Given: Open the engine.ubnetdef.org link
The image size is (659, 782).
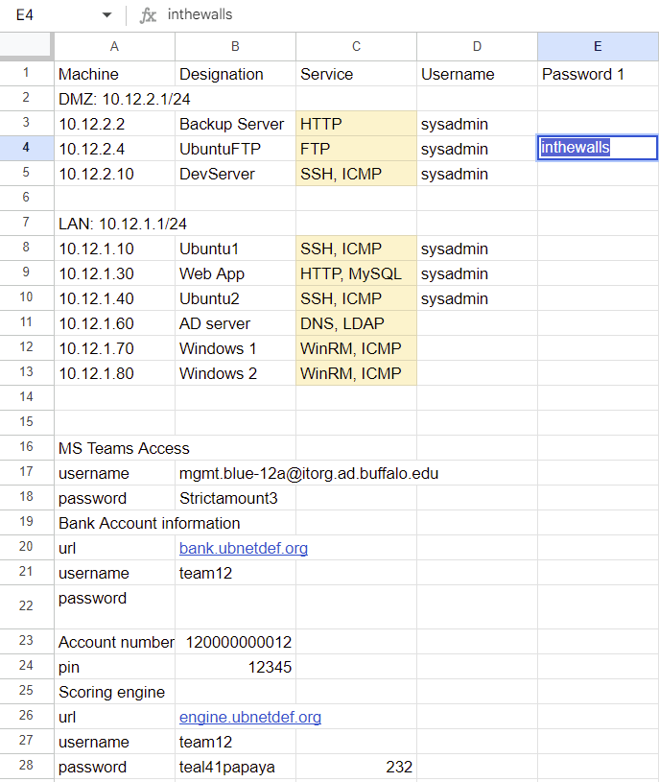Looking at the screenshot, I should pos(249,718).
